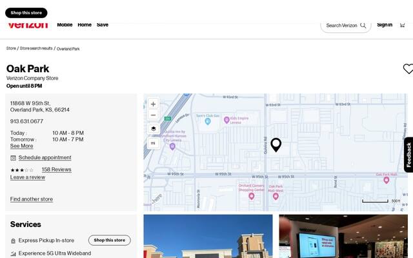This screenshot has height=258, width=413.
Task: Zoom in the map
Action: [x=153, y=104]
